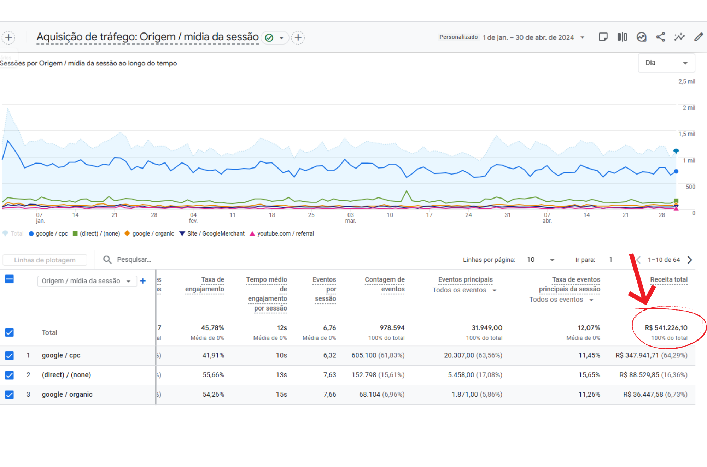Toggle the google / organic row checkbox
Viewport: 707px width, 467px height.
tap(10, 395)
